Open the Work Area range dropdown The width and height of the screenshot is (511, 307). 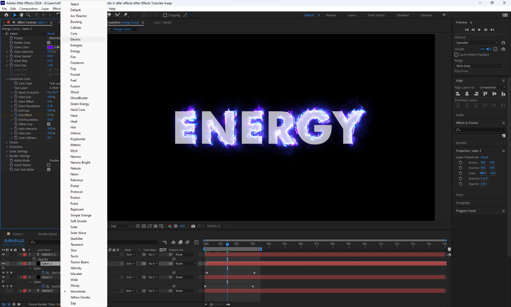tap(480, 66)
